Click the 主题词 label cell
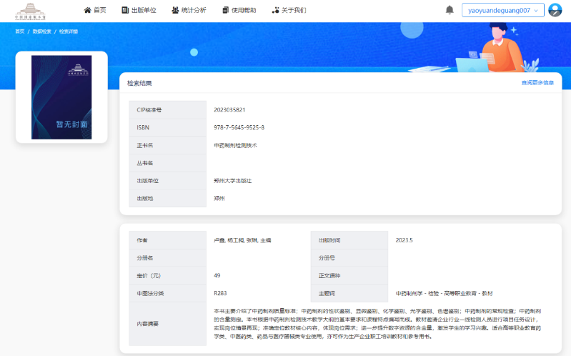 [x=349, y=293]
